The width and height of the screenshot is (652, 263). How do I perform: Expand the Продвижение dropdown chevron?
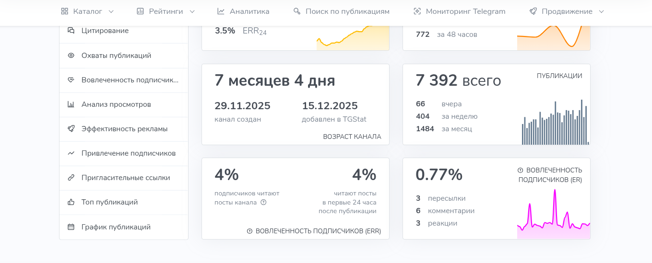(602, 11)
